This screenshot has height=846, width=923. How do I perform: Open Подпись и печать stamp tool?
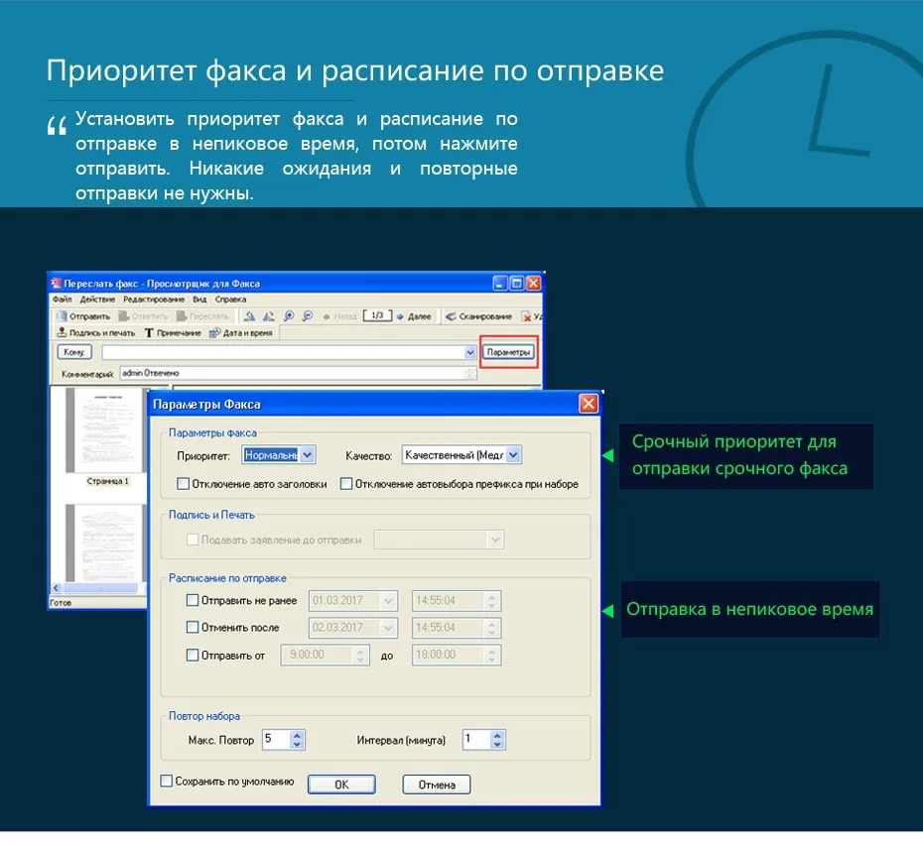pos(96,333)
